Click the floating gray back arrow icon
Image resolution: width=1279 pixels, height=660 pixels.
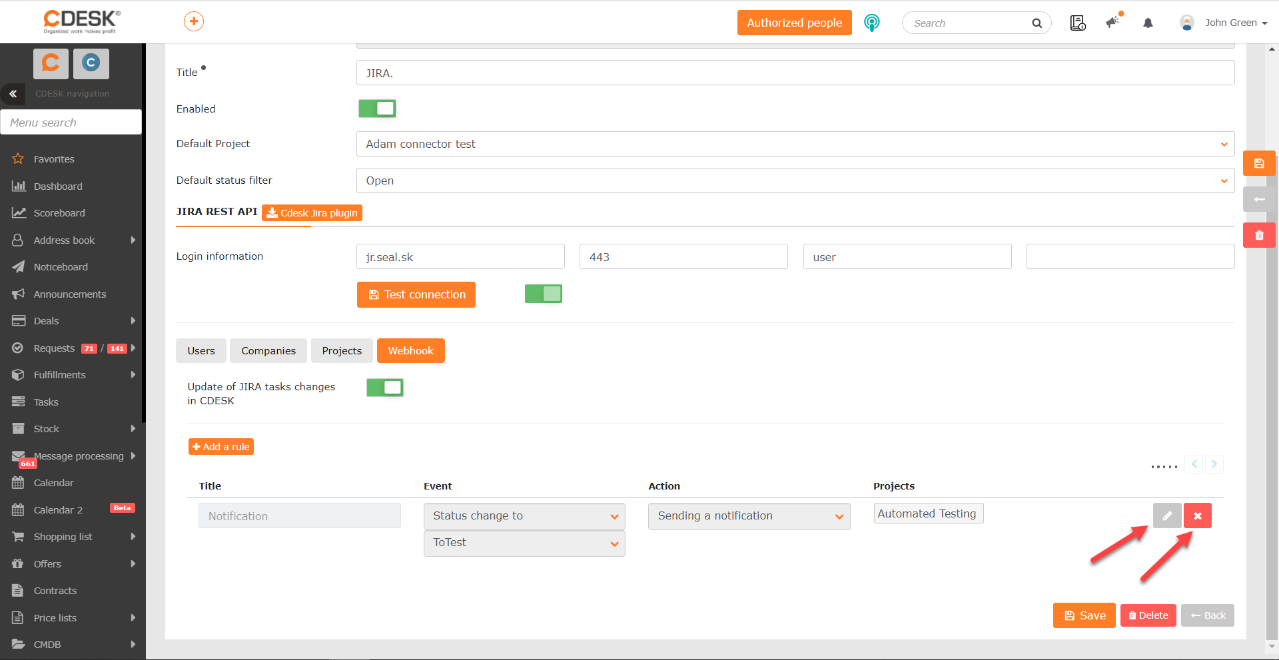(x=1259, y=199)
